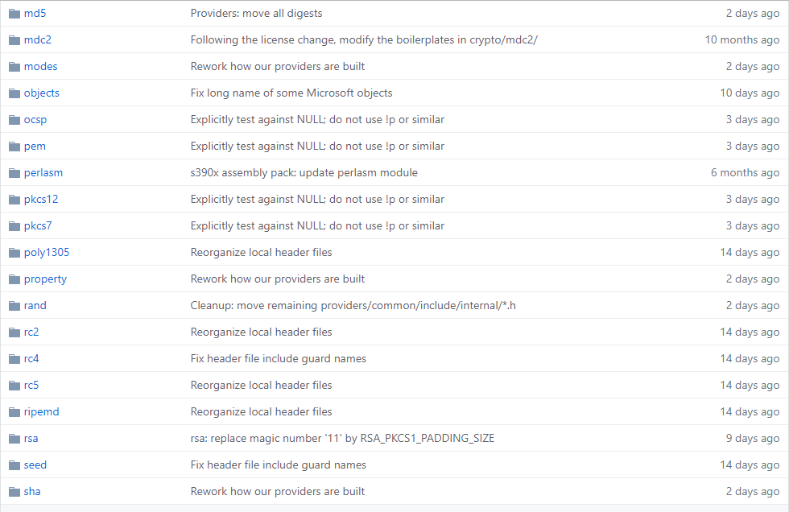Image resolution: width=789 pixels, height=512 pixels.
Task: Go to the property folder
Action: pyautogui.click(x=45, y=279)
